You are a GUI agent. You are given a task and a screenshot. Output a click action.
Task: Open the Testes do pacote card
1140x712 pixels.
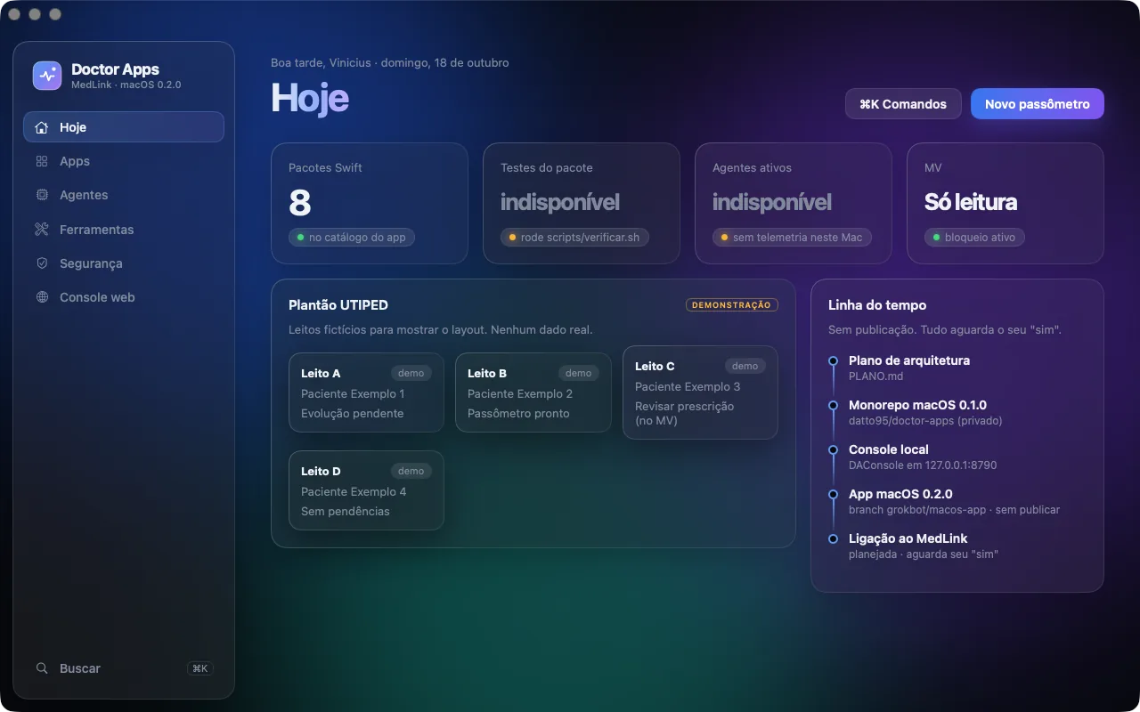click(582, 203)
